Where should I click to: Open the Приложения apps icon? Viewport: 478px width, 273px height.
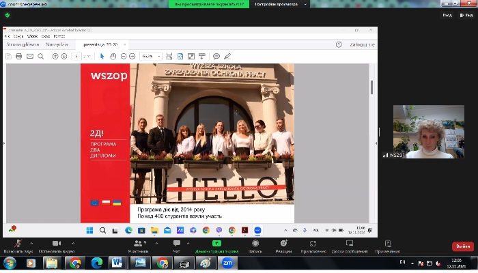(x=313, y=244)
